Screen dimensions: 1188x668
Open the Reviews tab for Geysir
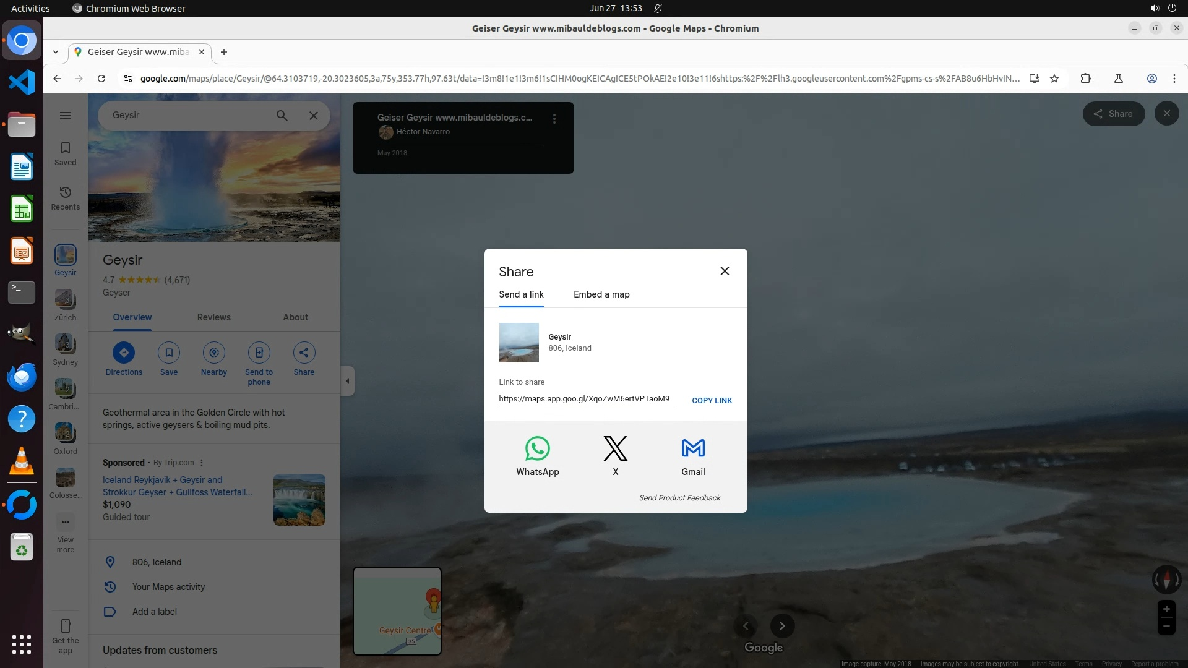click(213, 317)
